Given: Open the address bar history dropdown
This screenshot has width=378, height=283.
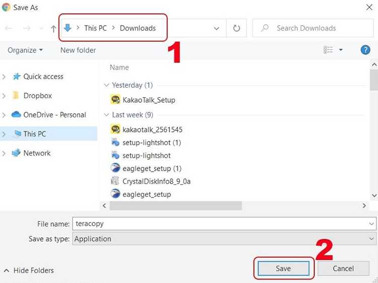Looking at the screenshot, I should tap(217, 28).
